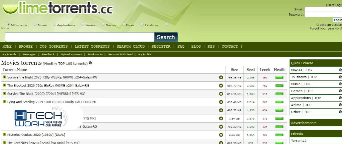Select the Music radio button
Screen dimensions: 342x144
pyautogui.click(x=124, y=24)
